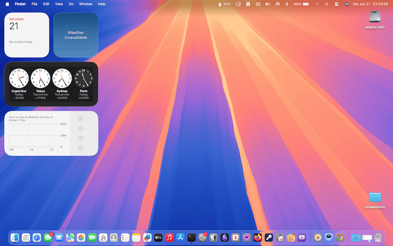Open System Settings from the Dock

pyautogui.click(x=202, y=238)
